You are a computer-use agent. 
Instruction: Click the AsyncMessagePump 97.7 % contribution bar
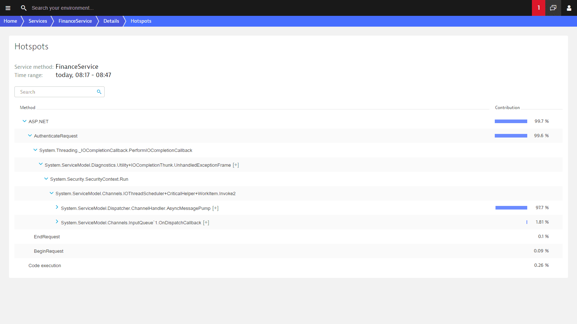point(511,208)
